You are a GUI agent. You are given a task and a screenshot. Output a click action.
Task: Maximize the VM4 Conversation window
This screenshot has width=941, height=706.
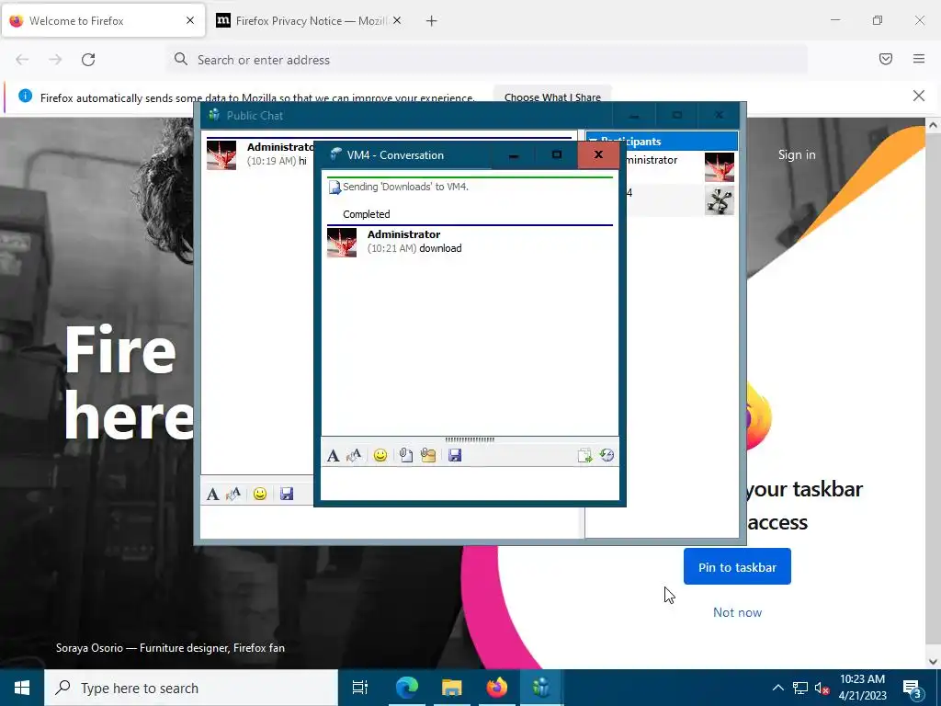click(x=556, y=154)
